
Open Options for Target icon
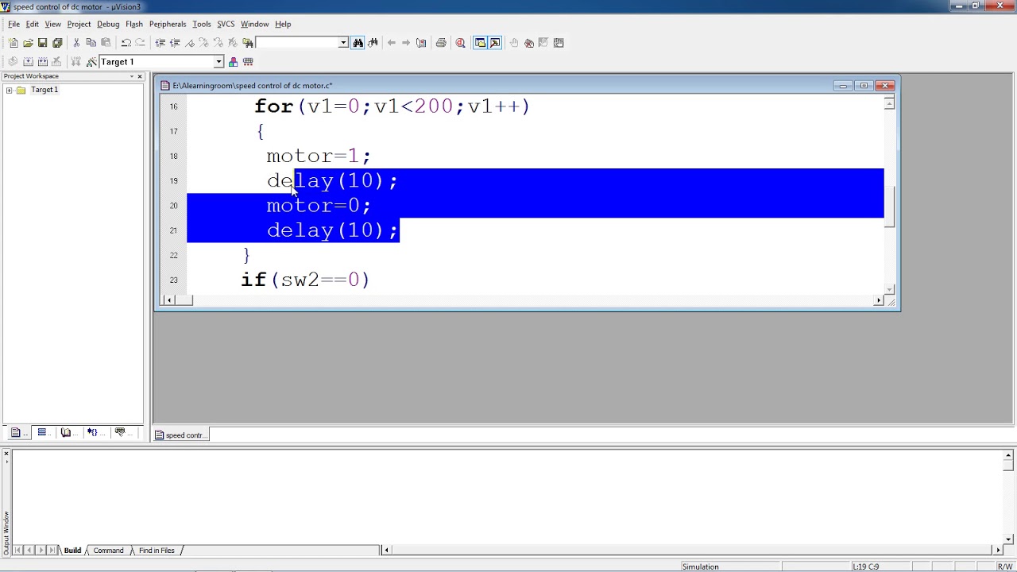coord(91,62)
